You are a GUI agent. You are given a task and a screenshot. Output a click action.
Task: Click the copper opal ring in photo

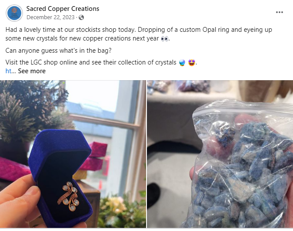tap(69, 196)
